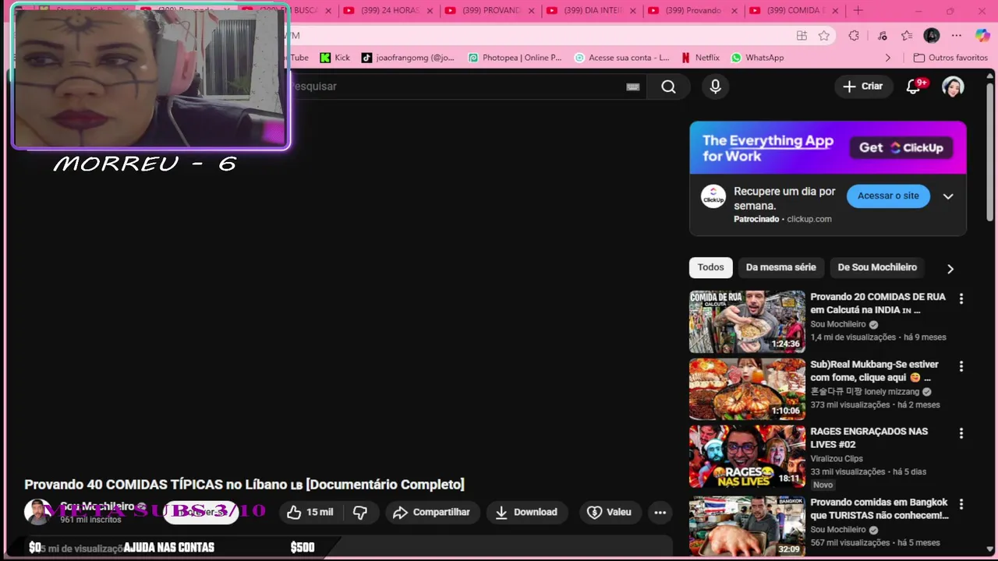
Task: Open on-screen keyboard icon in search box
Action: pyautogui.click(x=633, y=86)
